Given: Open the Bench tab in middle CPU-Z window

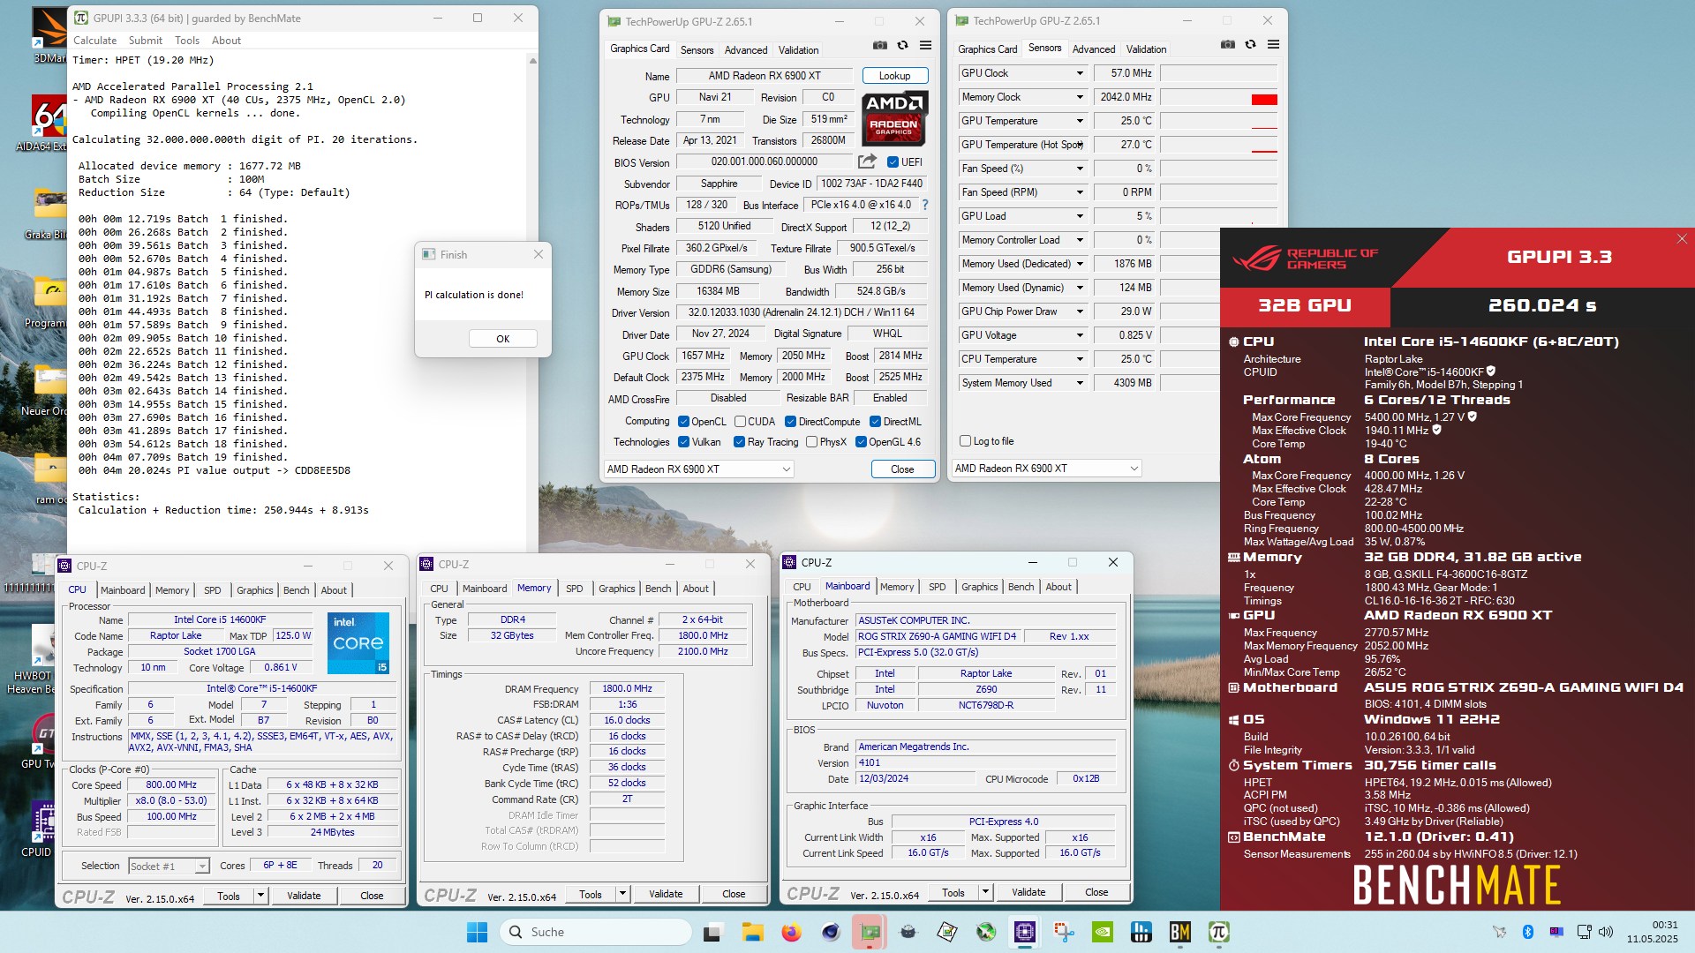Looking at the screenshot, I should (x=658, y=589).
